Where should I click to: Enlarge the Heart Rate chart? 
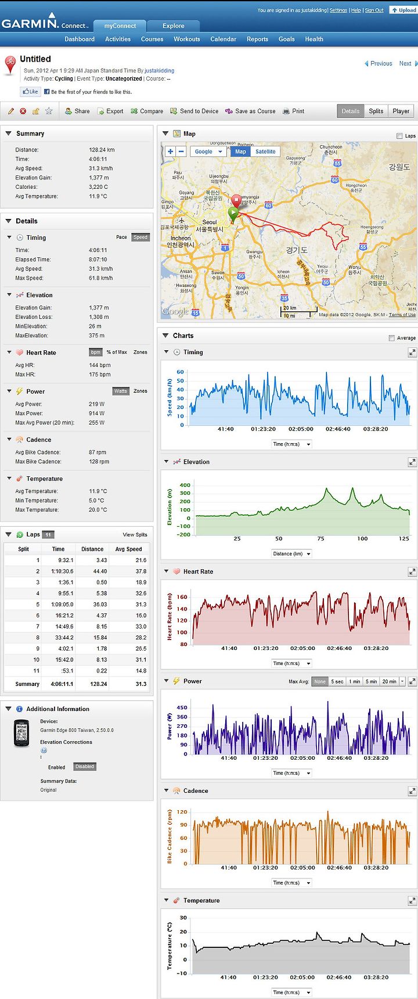[x=412, y=572]
